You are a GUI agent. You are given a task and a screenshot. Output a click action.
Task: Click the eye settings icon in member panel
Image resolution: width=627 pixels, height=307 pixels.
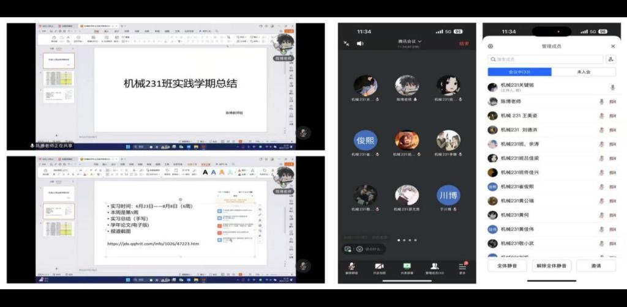point(490,46)
